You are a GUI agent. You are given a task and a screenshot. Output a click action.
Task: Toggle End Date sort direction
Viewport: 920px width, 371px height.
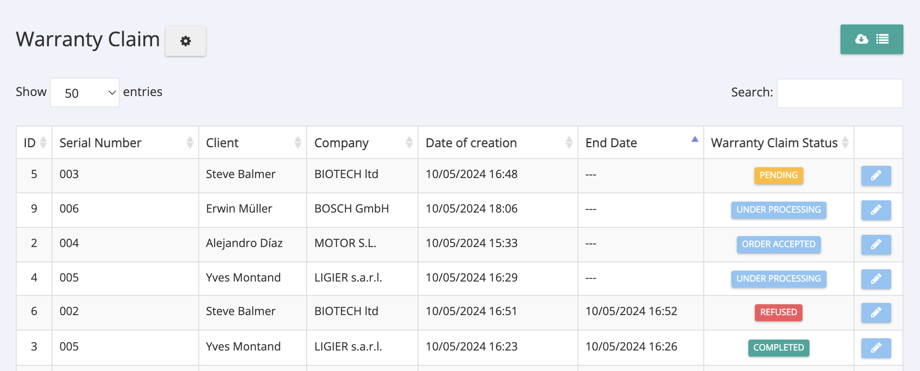(x=641, y=143)
